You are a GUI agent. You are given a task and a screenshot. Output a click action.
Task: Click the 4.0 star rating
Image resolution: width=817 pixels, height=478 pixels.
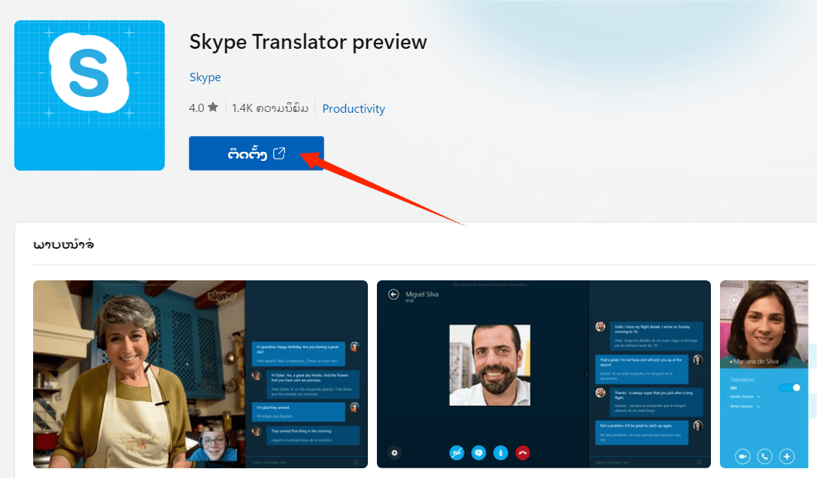tap(204, 107)
